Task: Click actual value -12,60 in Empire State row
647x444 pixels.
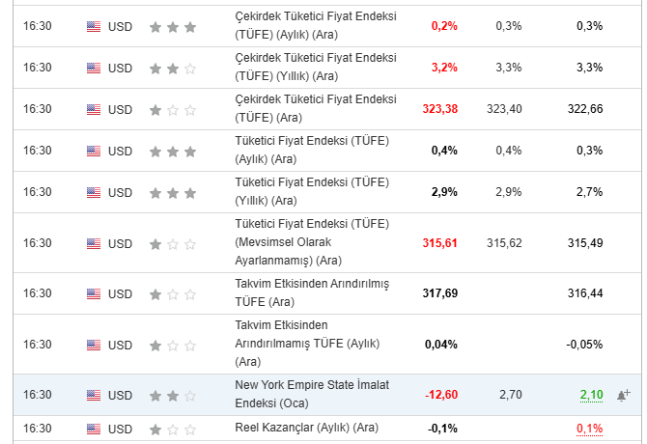Action: coord(441,395)
